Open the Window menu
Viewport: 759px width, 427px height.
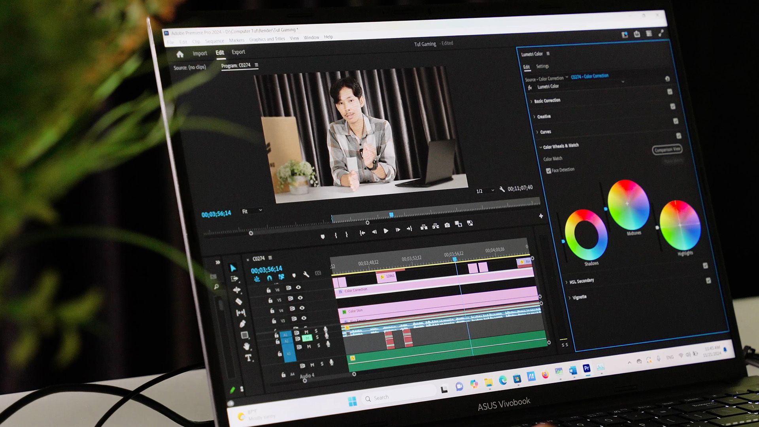pos(311,38)
